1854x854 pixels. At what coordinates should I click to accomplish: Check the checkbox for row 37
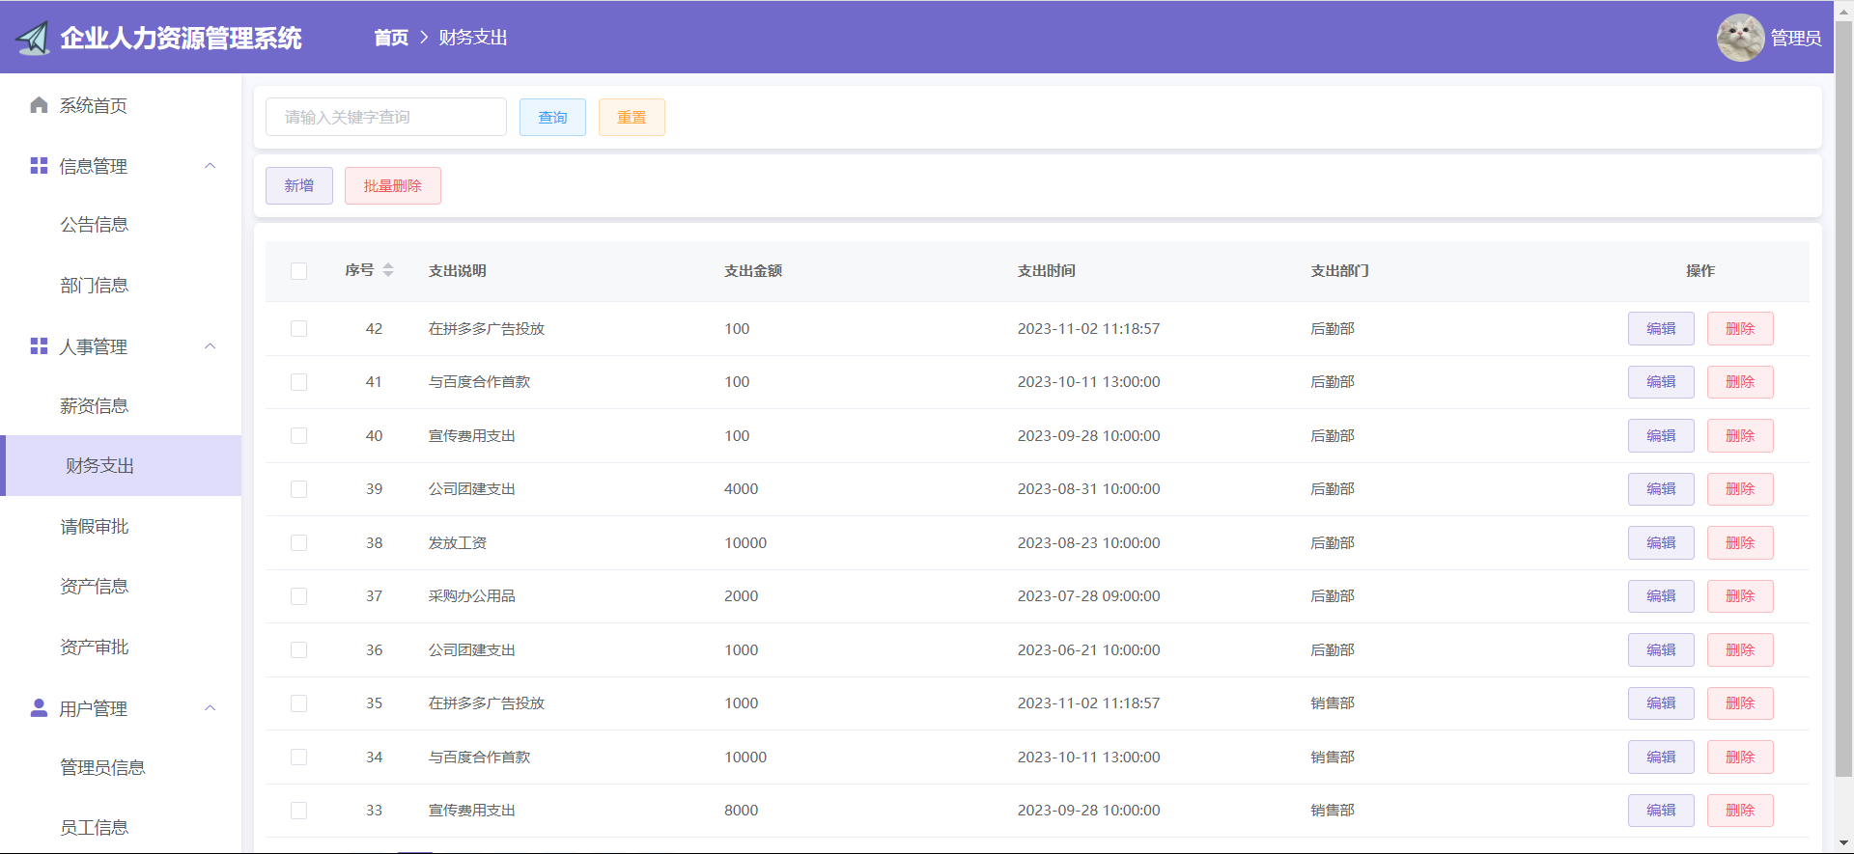click(299, 596)
